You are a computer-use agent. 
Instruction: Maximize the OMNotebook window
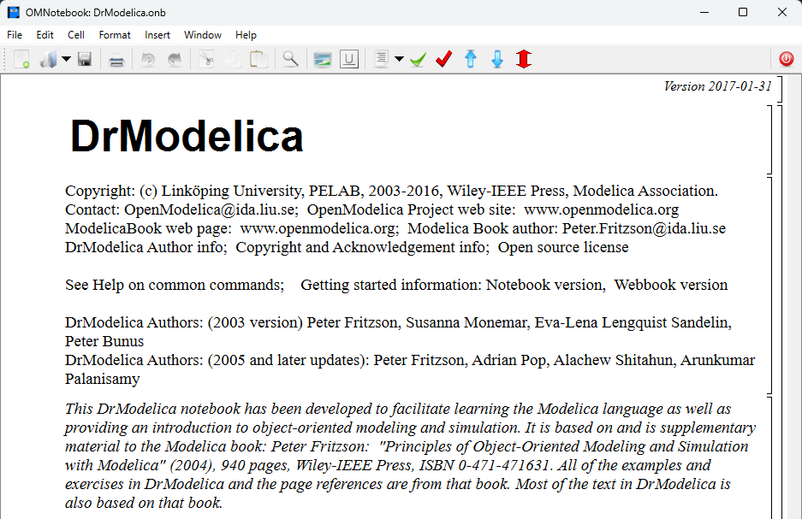tap(743, 12)
